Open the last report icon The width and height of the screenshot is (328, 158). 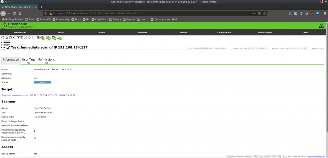(38, 38)
